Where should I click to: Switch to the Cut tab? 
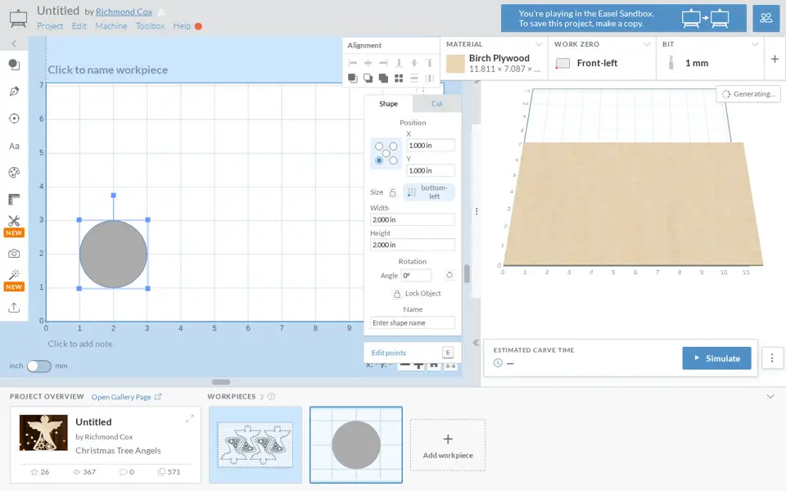tap(436, 104)
